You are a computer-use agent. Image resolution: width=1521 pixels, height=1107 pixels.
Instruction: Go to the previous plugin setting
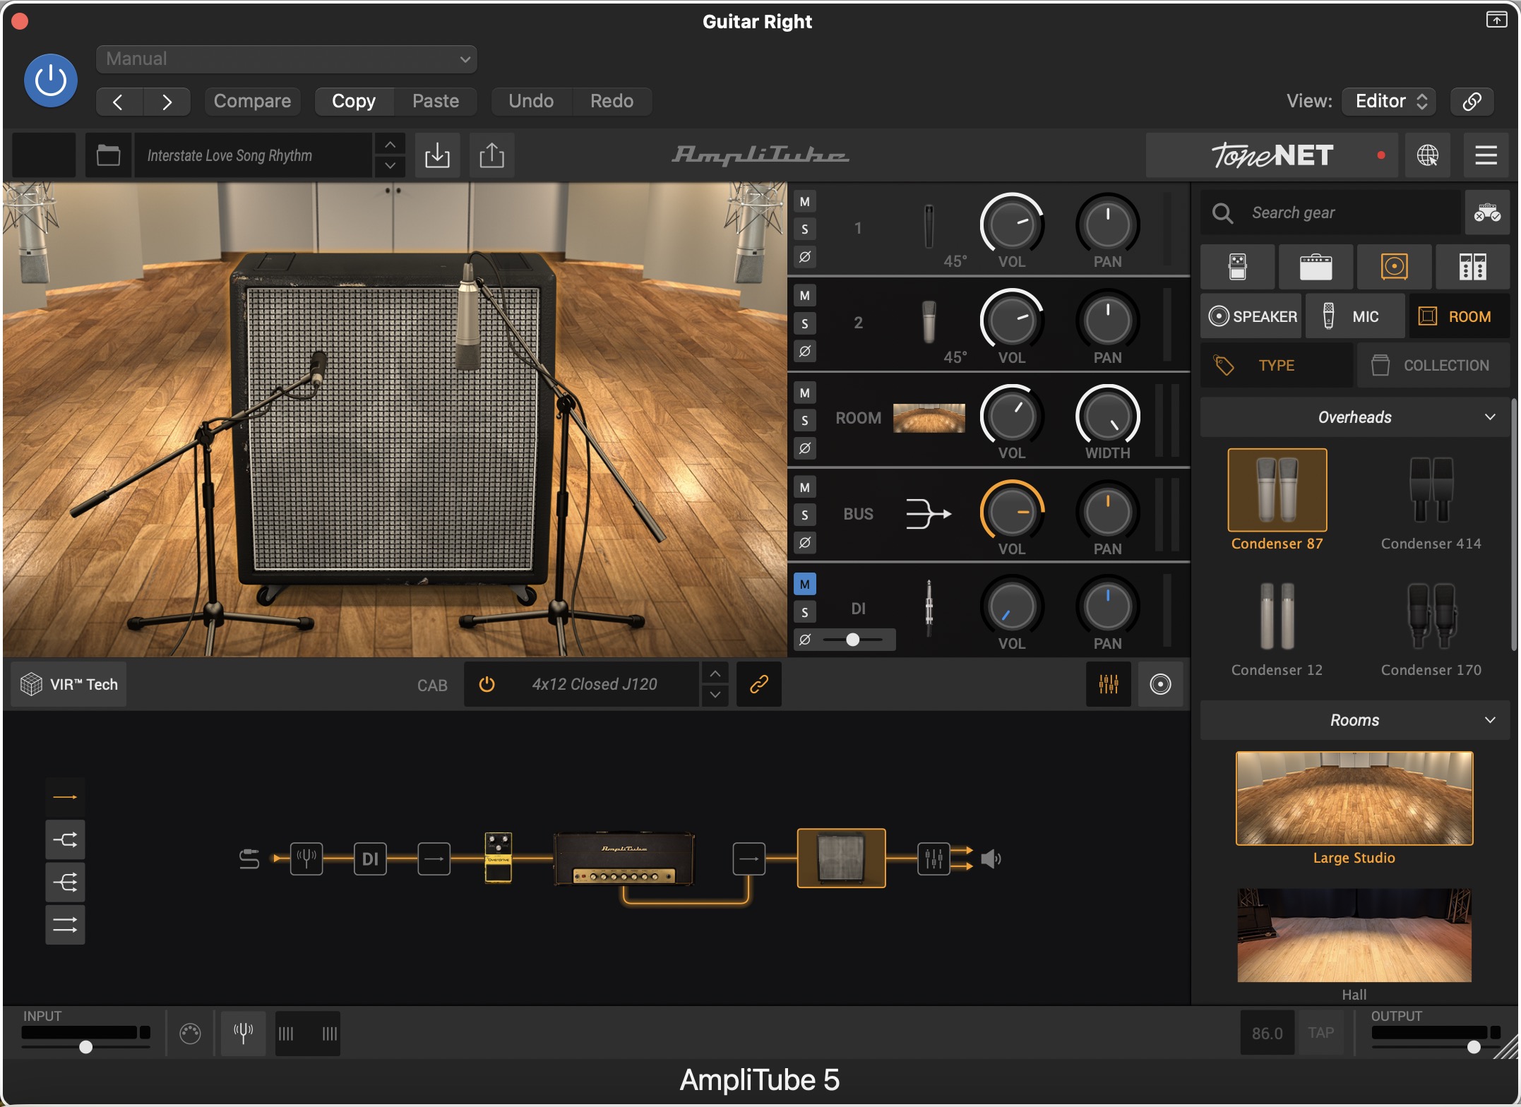119,102
